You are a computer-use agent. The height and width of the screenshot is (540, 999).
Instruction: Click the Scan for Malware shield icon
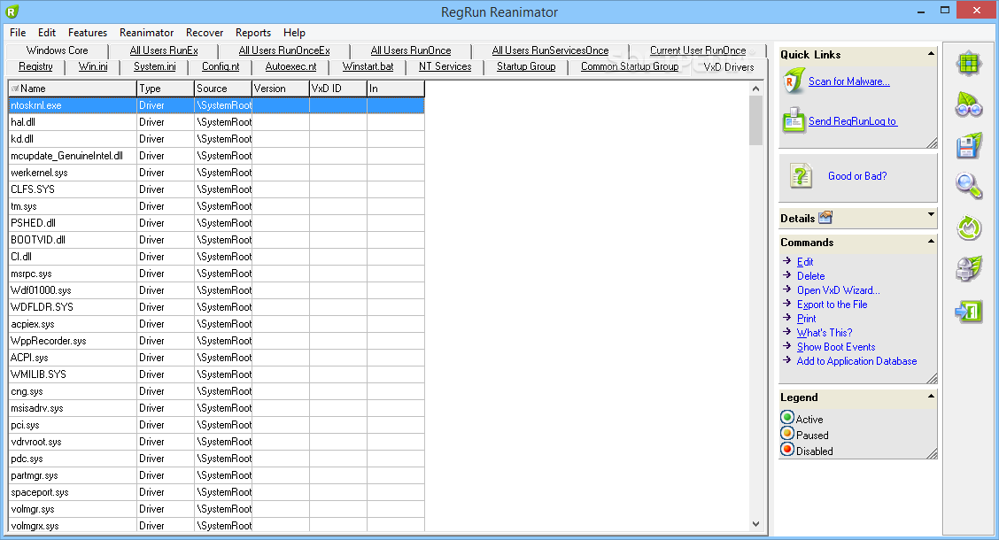pyautogui.click(x=793, y=81)
